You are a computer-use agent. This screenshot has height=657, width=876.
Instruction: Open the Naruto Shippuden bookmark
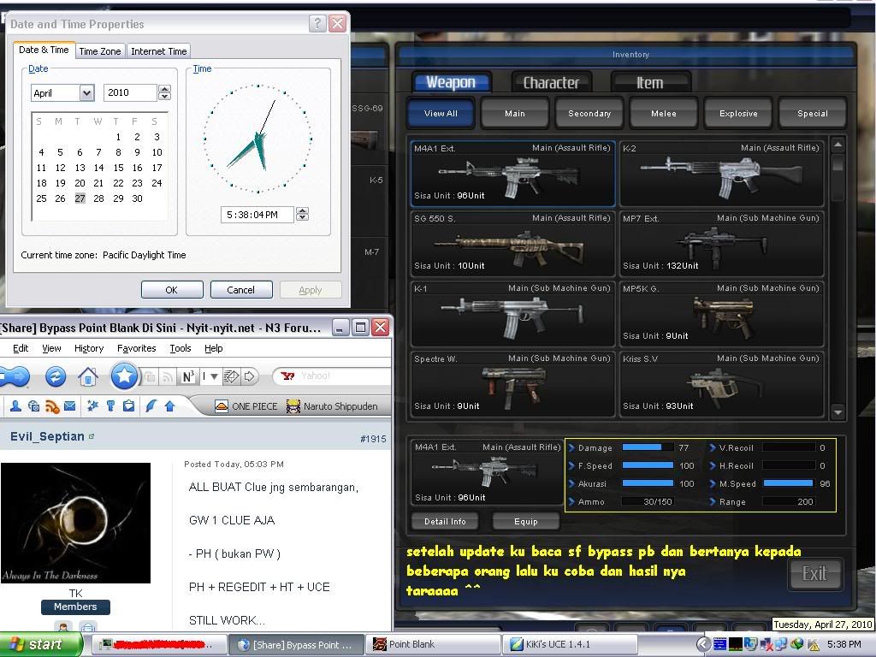pyautogui.click(x=332, y=406)
